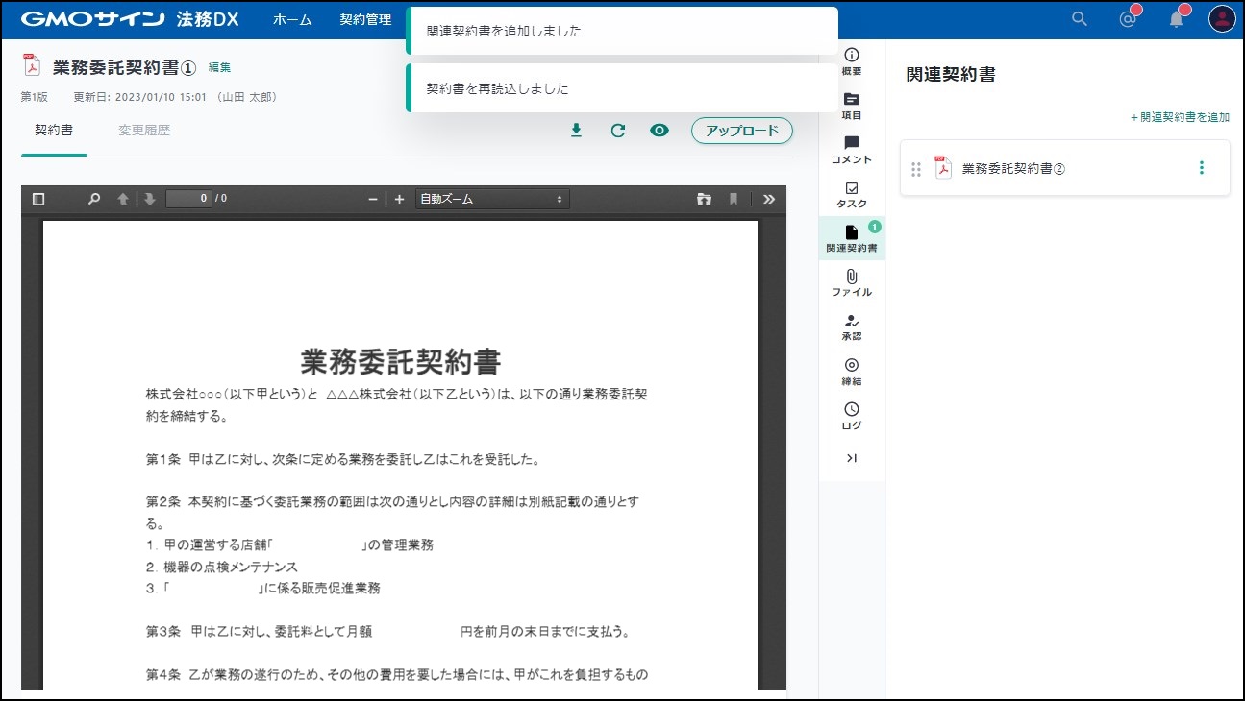Viewport: 1245px width, 701px height.
Task: Click the reload contract icon
Action: pos(618,131)
